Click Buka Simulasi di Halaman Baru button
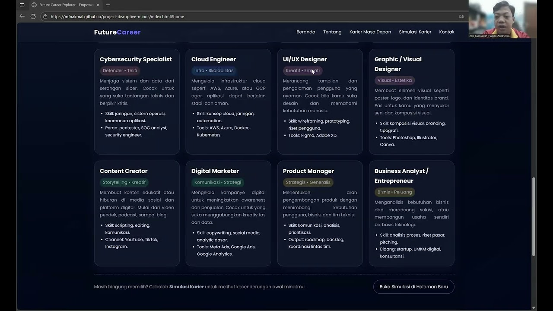The image size is (553, 311). 413,287
